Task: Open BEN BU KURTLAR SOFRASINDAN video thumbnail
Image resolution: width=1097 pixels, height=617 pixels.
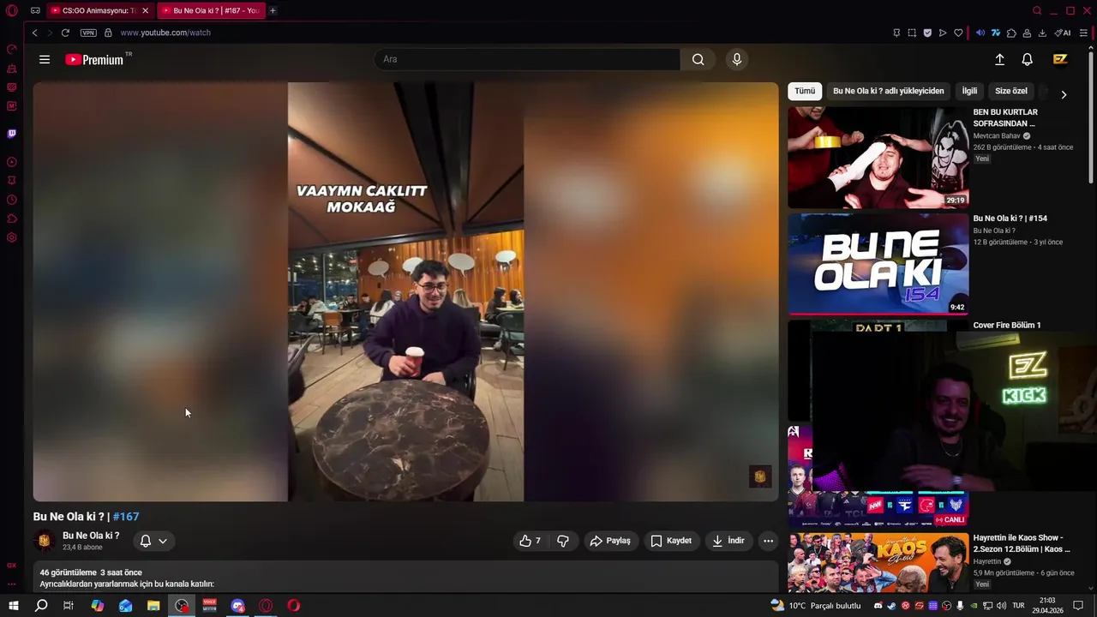Action: pyautogui.click(x=878, y=158)
